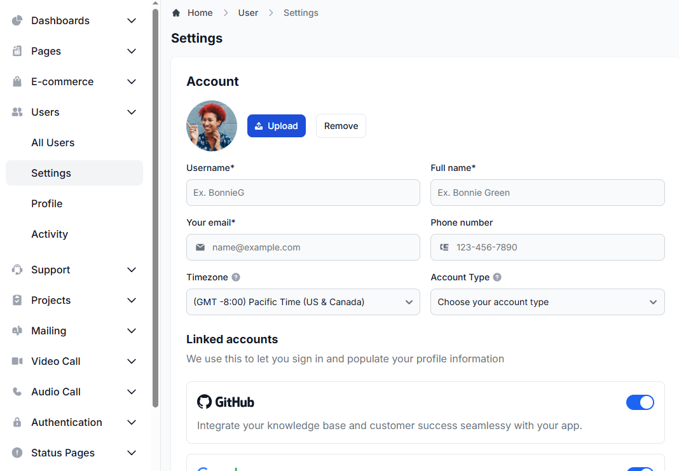
Task: Navigate to All Users in the sidebar
Action: (x=53, y=142)
